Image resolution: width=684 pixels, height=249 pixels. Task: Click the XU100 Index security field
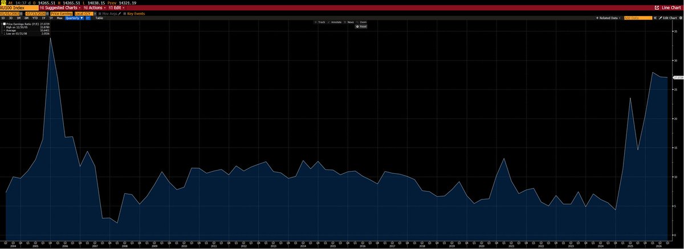19,8
